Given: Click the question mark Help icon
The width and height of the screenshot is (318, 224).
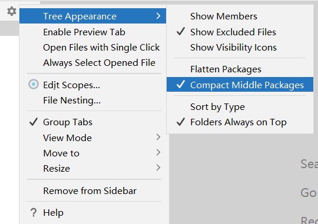Looking at the screenshot, I should [x=34, y=213].
